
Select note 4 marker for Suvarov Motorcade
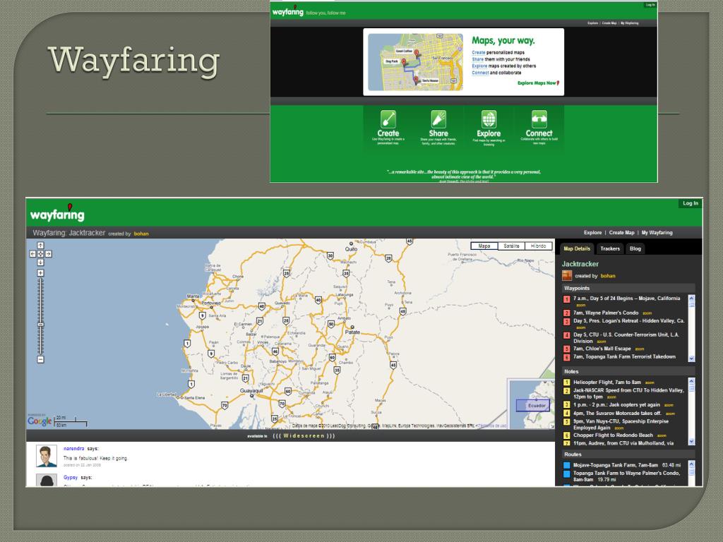pyautogui.click(x=567, y=414)
